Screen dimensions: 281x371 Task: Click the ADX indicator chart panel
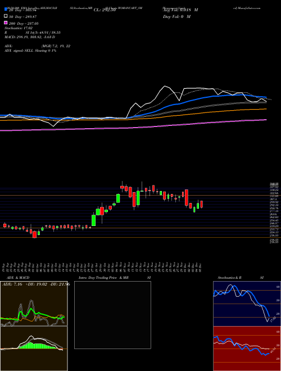pyautogui.click(x=34, y=304)
